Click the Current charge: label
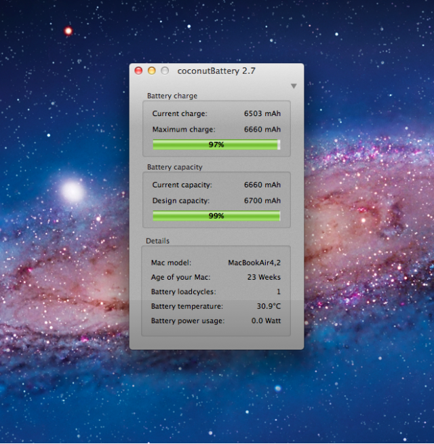Viewport: 434px width, 444px height. [180, 114]
